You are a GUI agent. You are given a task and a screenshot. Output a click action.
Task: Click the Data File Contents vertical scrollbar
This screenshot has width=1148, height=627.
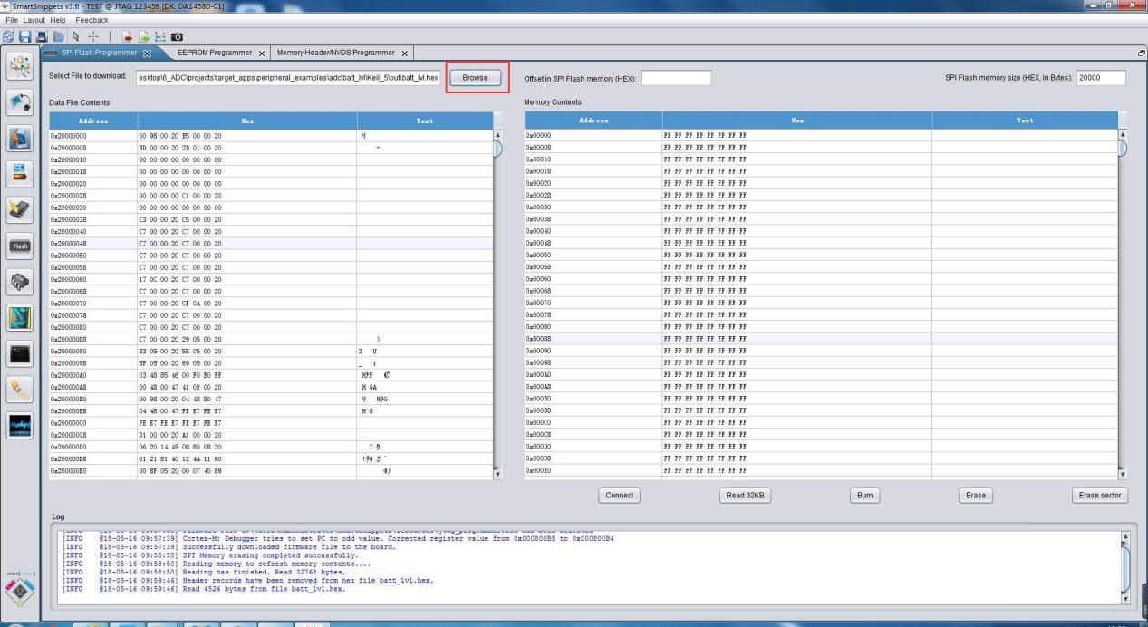[497, 305]
